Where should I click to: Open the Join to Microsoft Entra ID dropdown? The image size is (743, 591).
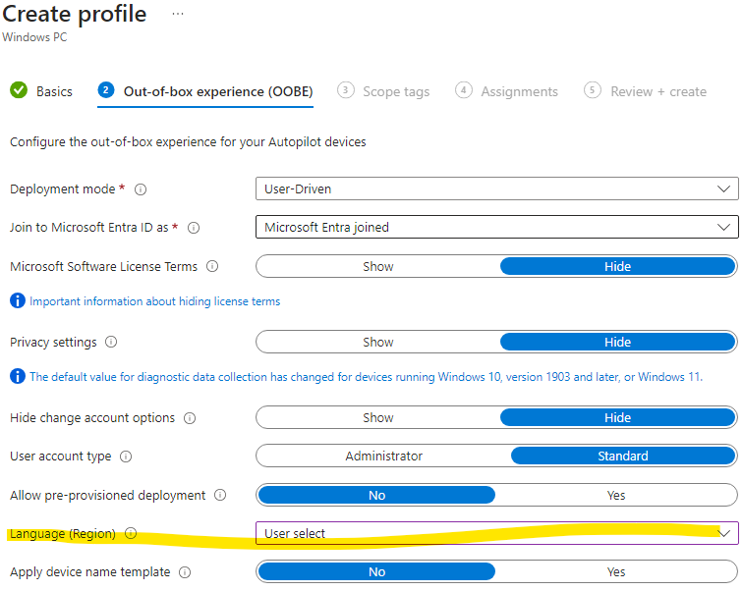(x=497, y=227)
